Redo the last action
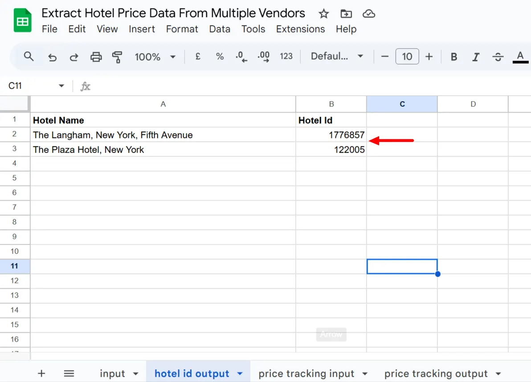 click(x=74, y=57)
